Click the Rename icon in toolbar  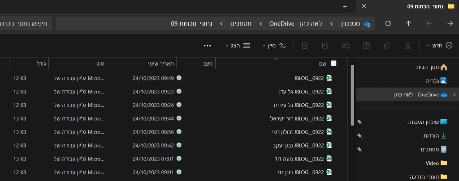point(346,46)
